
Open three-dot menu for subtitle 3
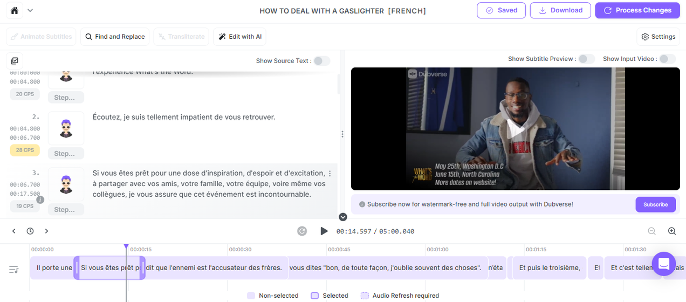[x=330, y=174]
